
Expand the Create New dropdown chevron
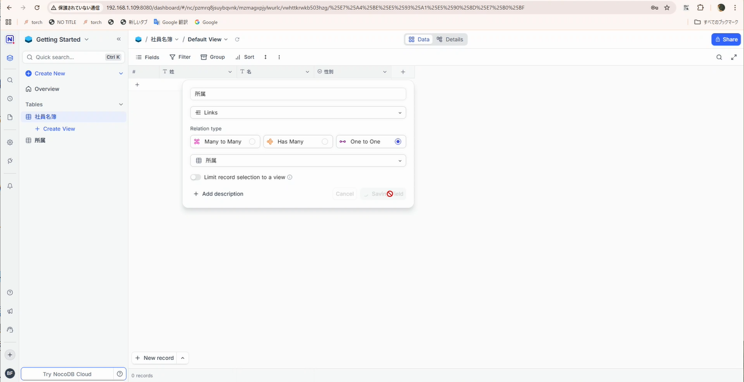pos(121,74)
